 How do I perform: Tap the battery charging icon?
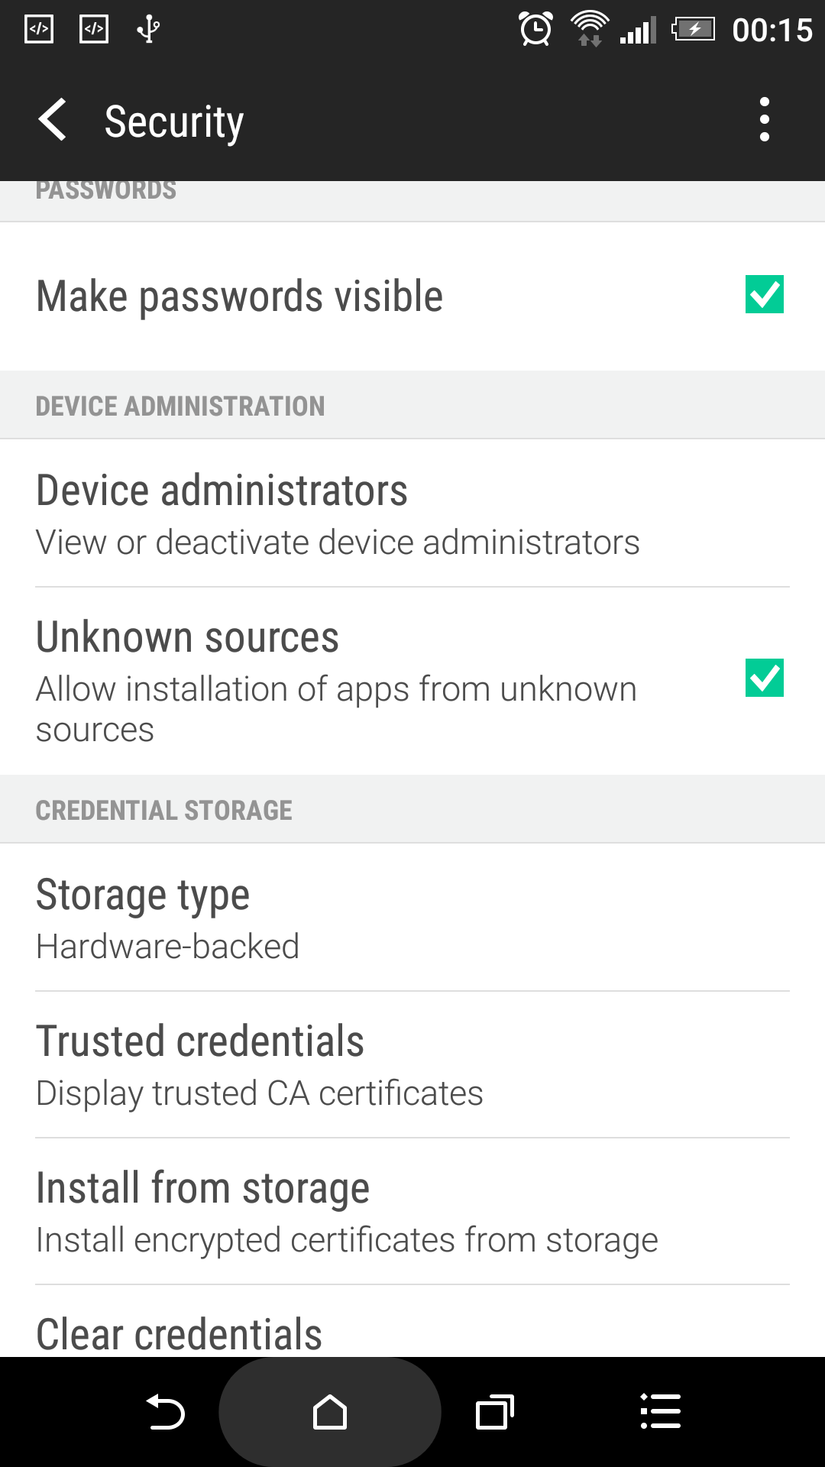click(693, 30)
